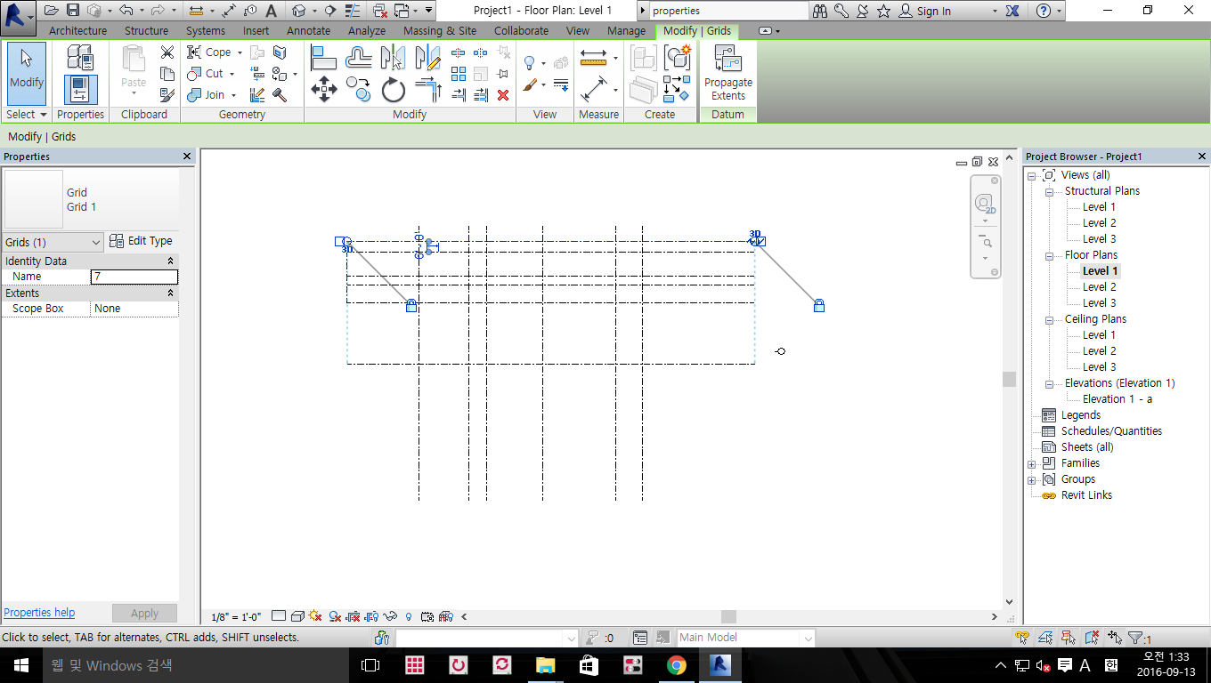1211x683 pixels.
Task: Toggle the Properties palette button in ribbon
Action: pyautogui.click(x=80, y=90)
